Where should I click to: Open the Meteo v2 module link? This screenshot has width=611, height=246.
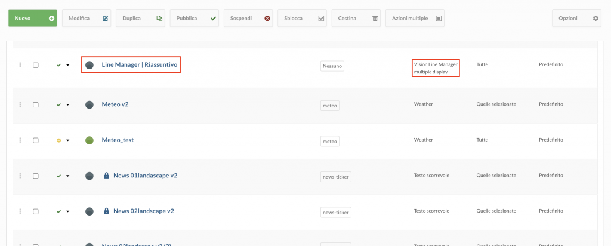click(115, 104)
